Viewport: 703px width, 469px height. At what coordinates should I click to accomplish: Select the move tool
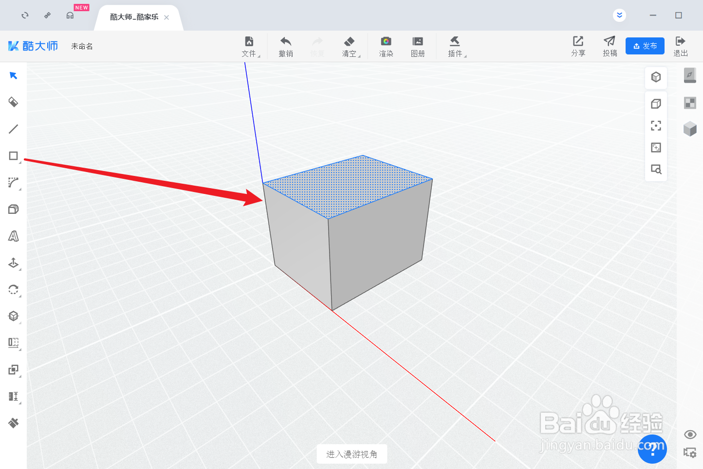point(13,263)
